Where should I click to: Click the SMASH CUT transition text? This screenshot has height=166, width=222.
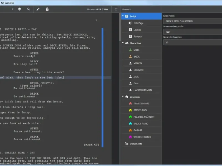(x=92, y=145)
